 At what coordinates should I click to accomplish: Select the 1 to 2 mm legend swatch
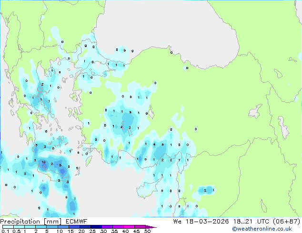click(x=30, y=227)
